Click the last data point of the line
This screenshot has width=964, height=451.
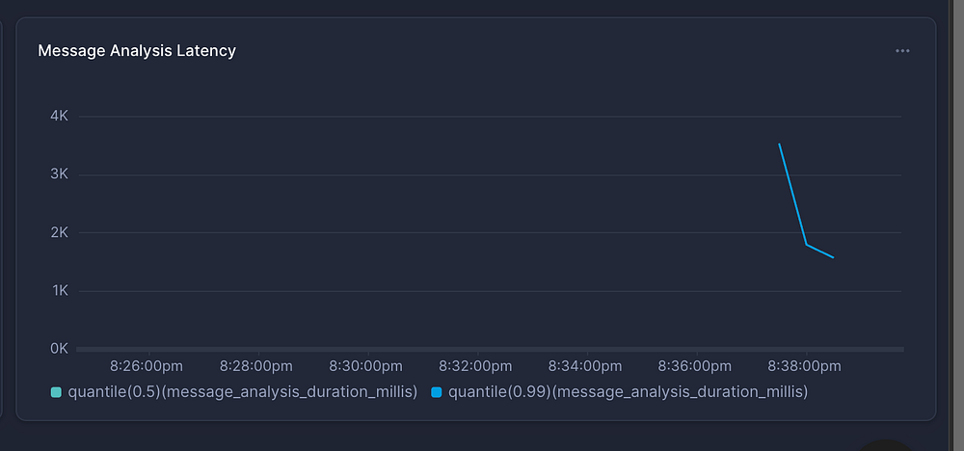click(833, 257)
